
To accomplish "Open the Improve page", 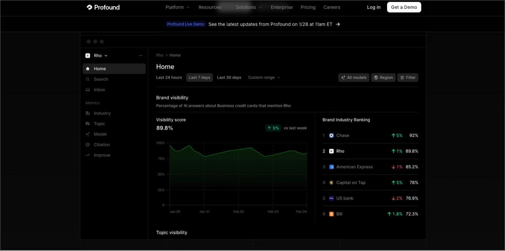I will pos(114,155).
